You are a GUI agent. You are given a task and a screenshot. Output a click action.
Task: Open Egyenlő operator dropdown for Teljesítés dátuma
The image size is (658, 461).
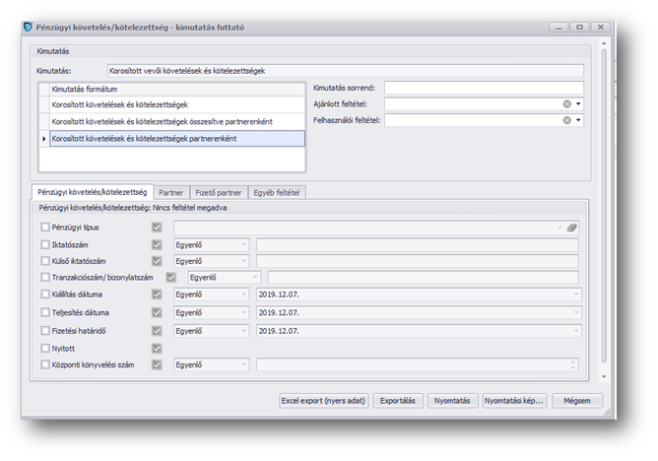point(242,312)
